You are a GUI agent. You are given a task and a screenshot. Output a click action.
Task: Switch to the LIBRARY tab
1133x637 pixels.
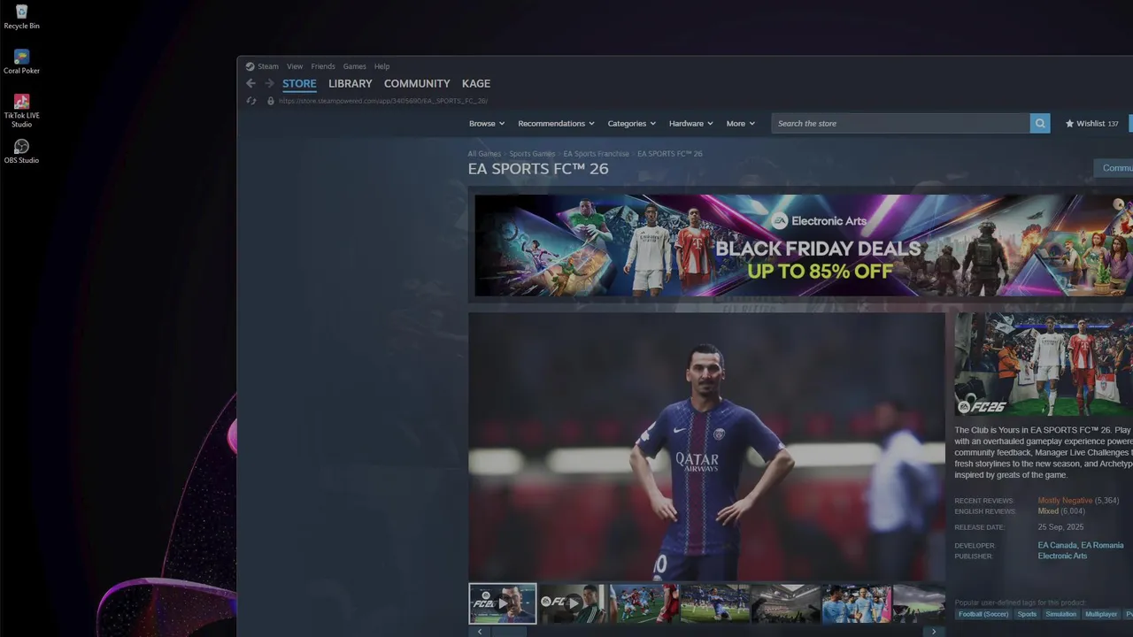tap(351, 83)
